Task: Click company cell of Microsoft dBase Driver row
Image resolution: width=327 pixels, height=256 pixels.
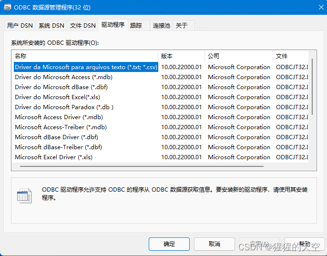Action: (x=239, y=137)
